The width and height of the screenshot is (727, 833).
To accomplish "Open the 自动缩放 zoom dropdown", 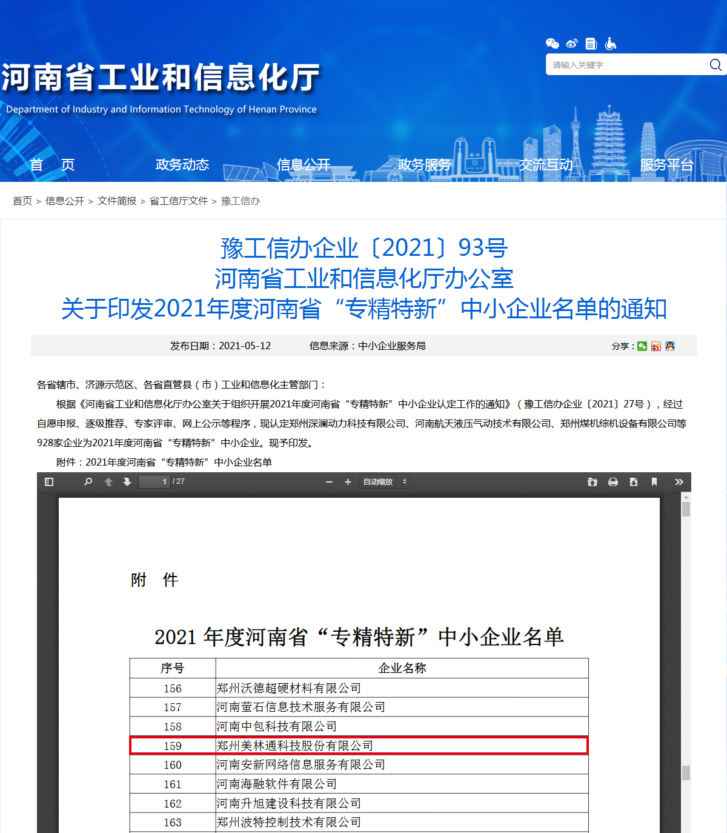I will [x=384, y=482].
